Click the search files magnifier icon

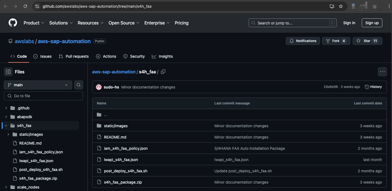point(79,85)
